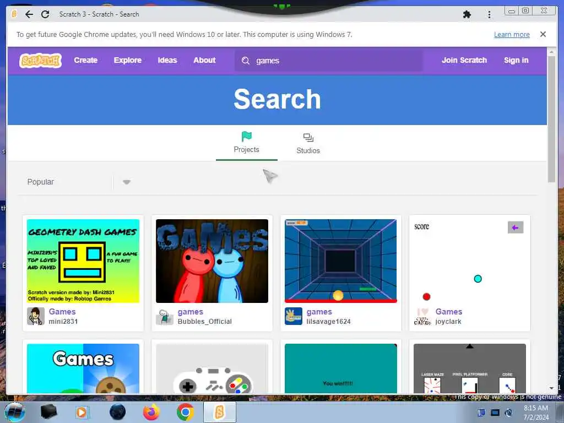This screenshot has height=423, width=564.
Task: Open the score project thumbnail by joyclark
Action: [x=469, y=261]
